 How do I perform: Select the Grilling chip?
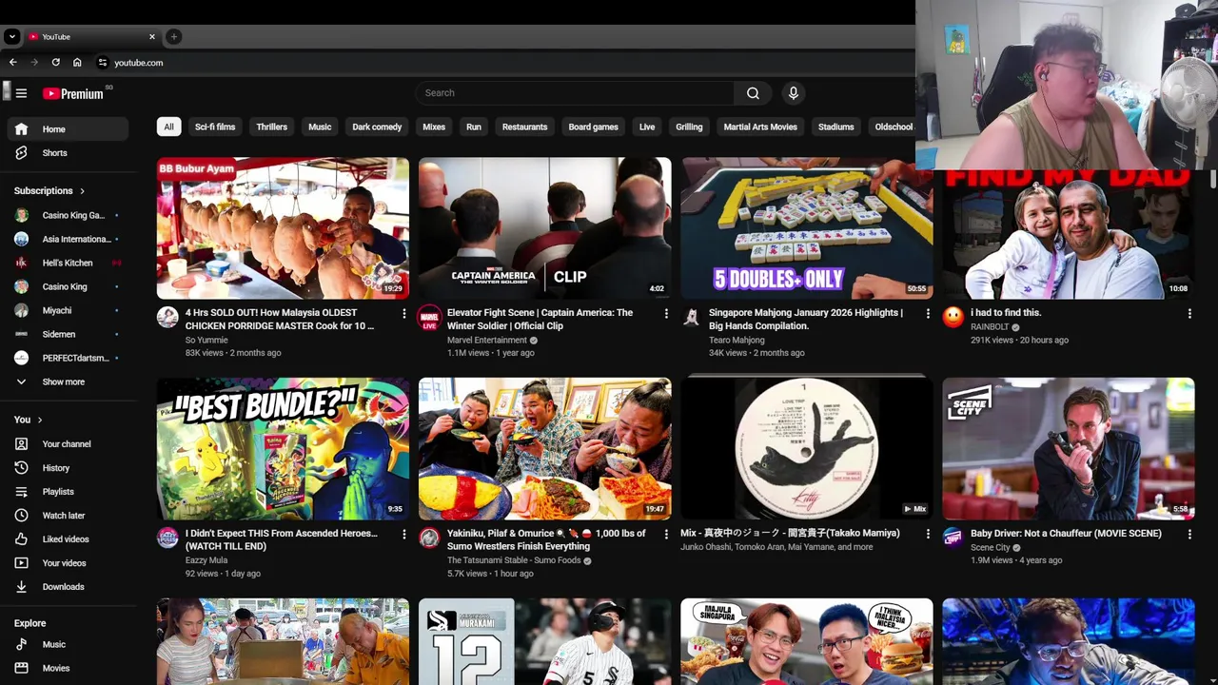689,127
